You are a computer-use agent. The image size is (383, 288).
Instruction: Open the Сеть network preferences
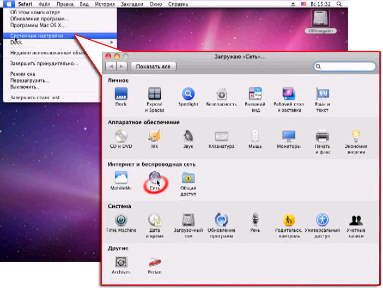tap(155, 178)
